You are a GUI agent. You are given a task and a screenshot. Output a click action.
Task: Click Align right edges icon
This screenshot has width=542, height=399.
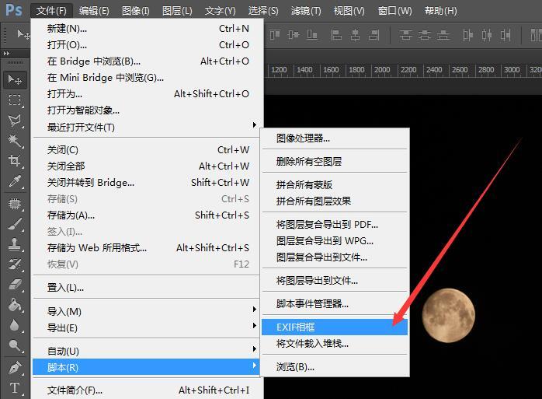[x=373, y=35]
